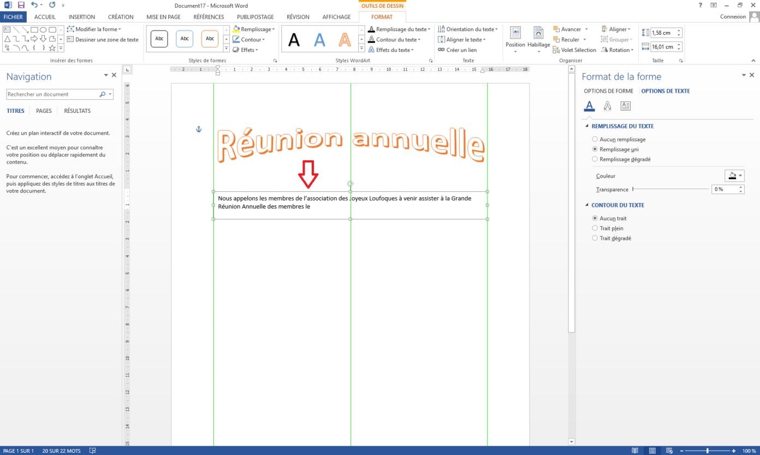Select the star shape tool
The height and width of the screenshot is (455, 760).
pos(52,48)
